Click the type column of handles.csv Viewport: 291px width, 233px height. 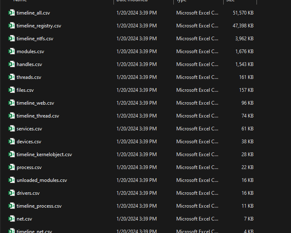197,64
